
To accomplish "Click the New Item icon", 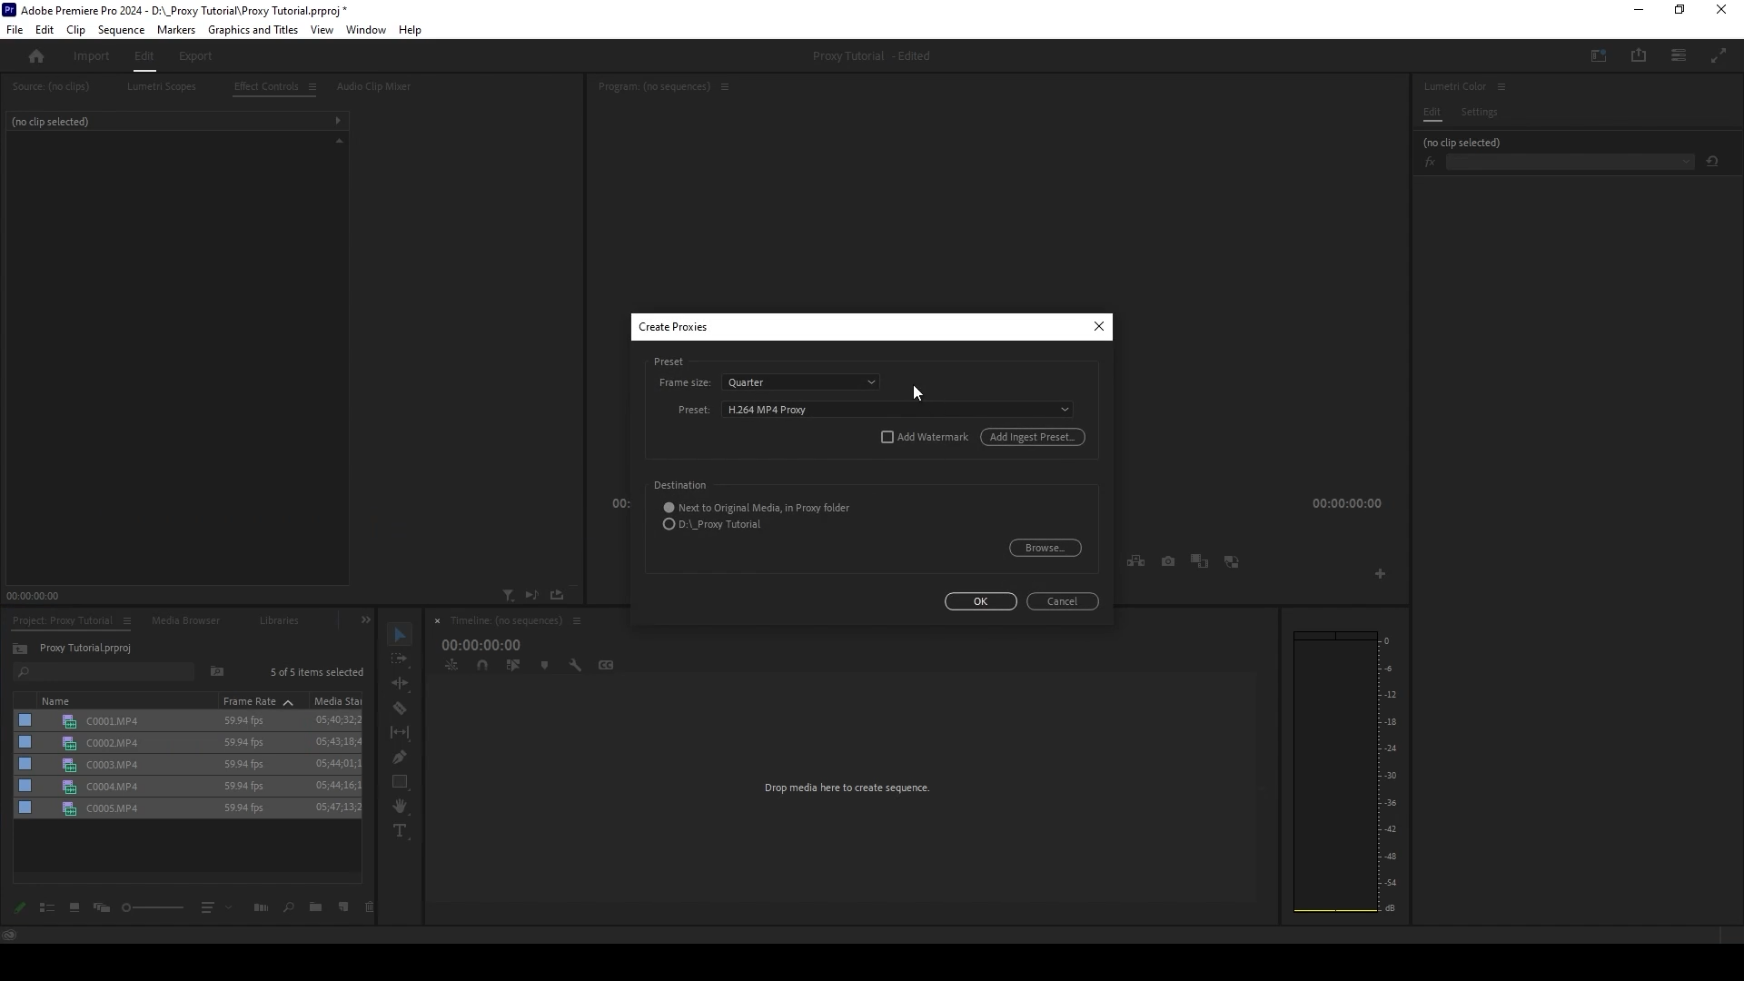I will click(x=343, y=907).
